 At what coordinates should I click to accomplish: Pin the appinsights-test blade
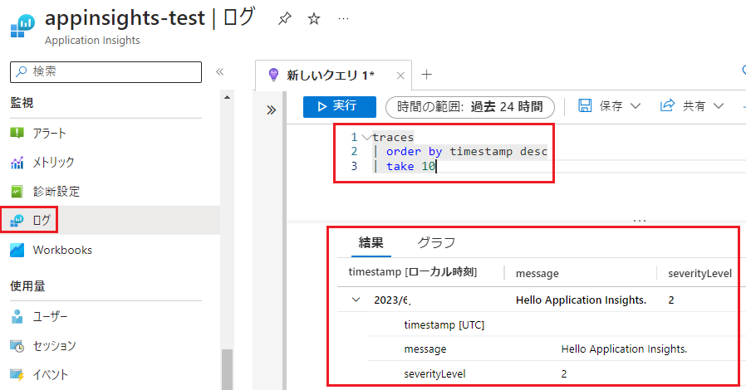284,19
